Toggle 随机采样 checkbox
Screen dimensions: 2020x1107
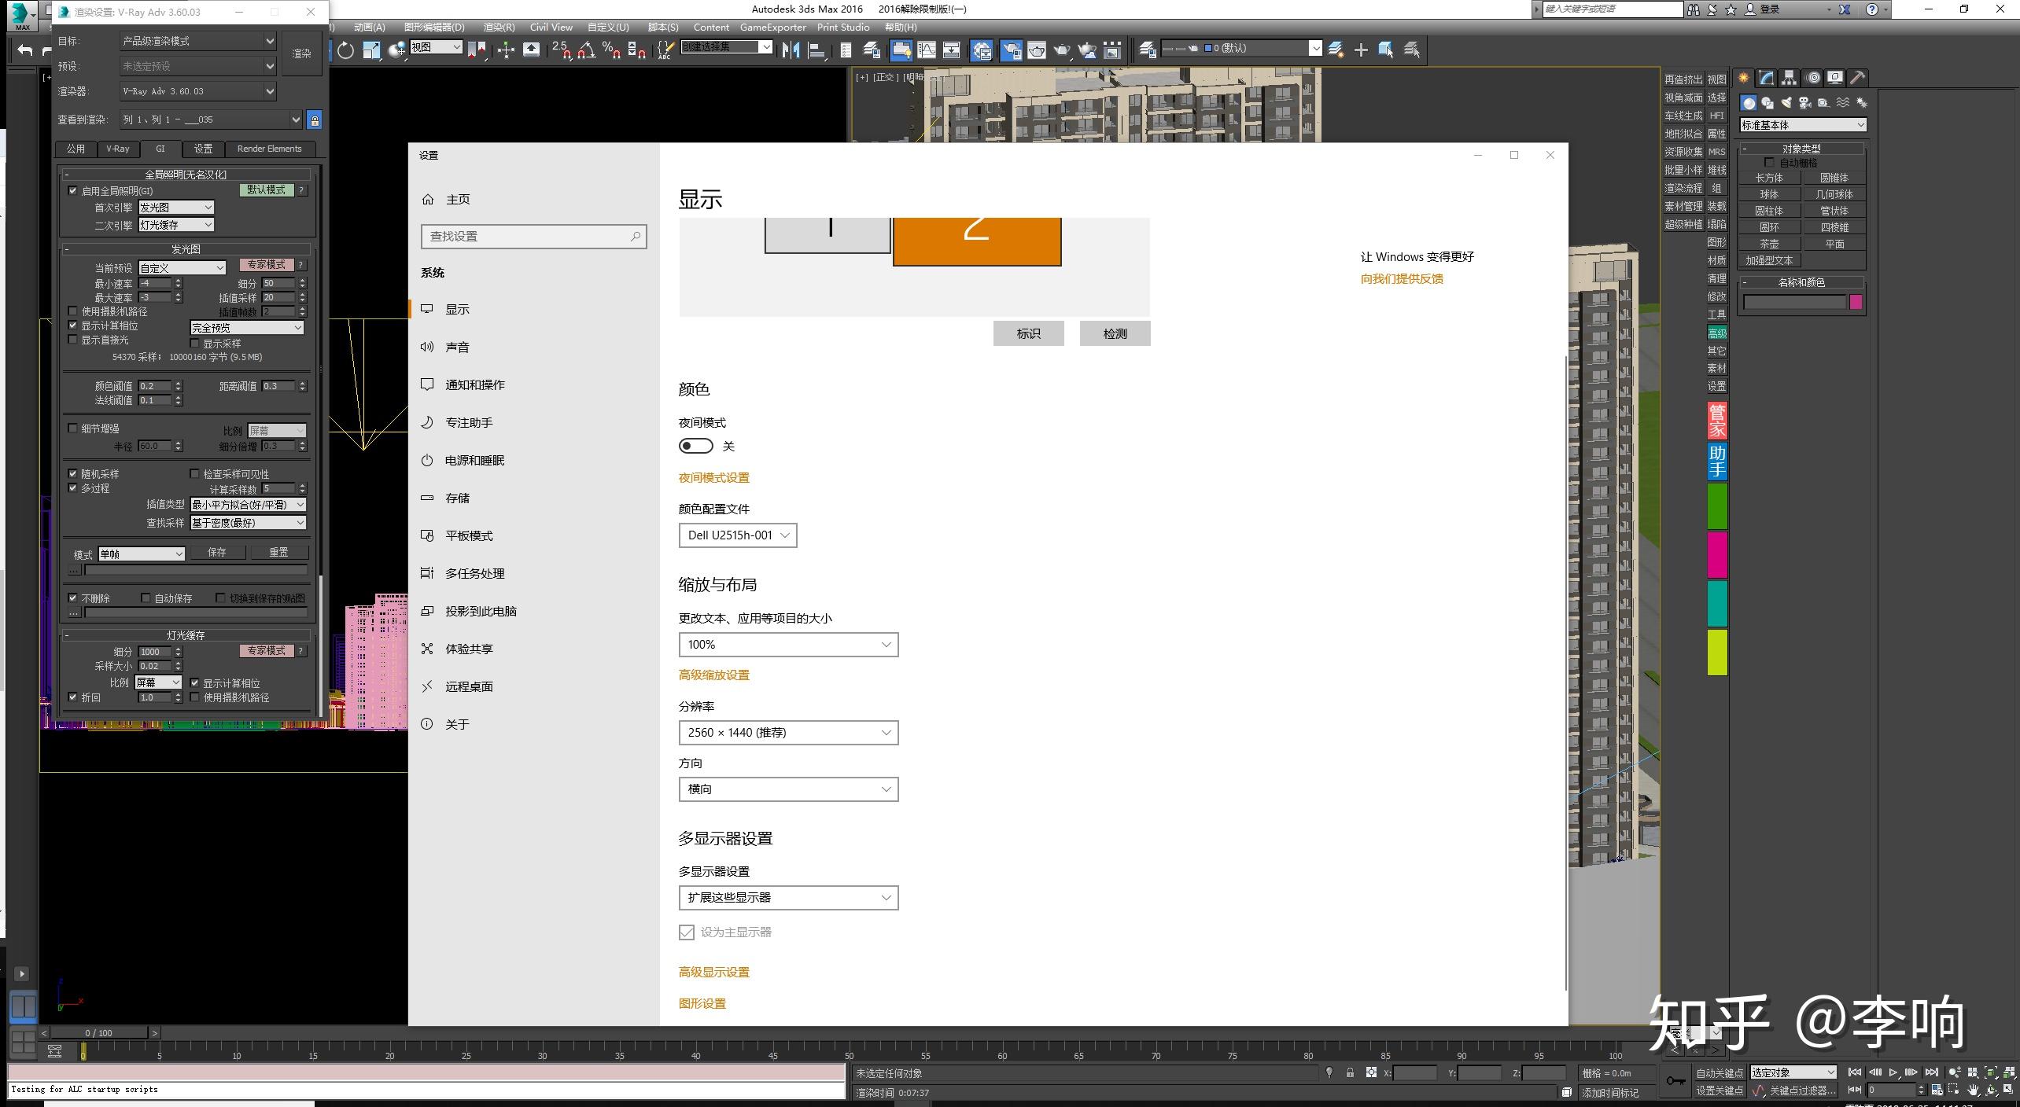(x=72, y=474)
